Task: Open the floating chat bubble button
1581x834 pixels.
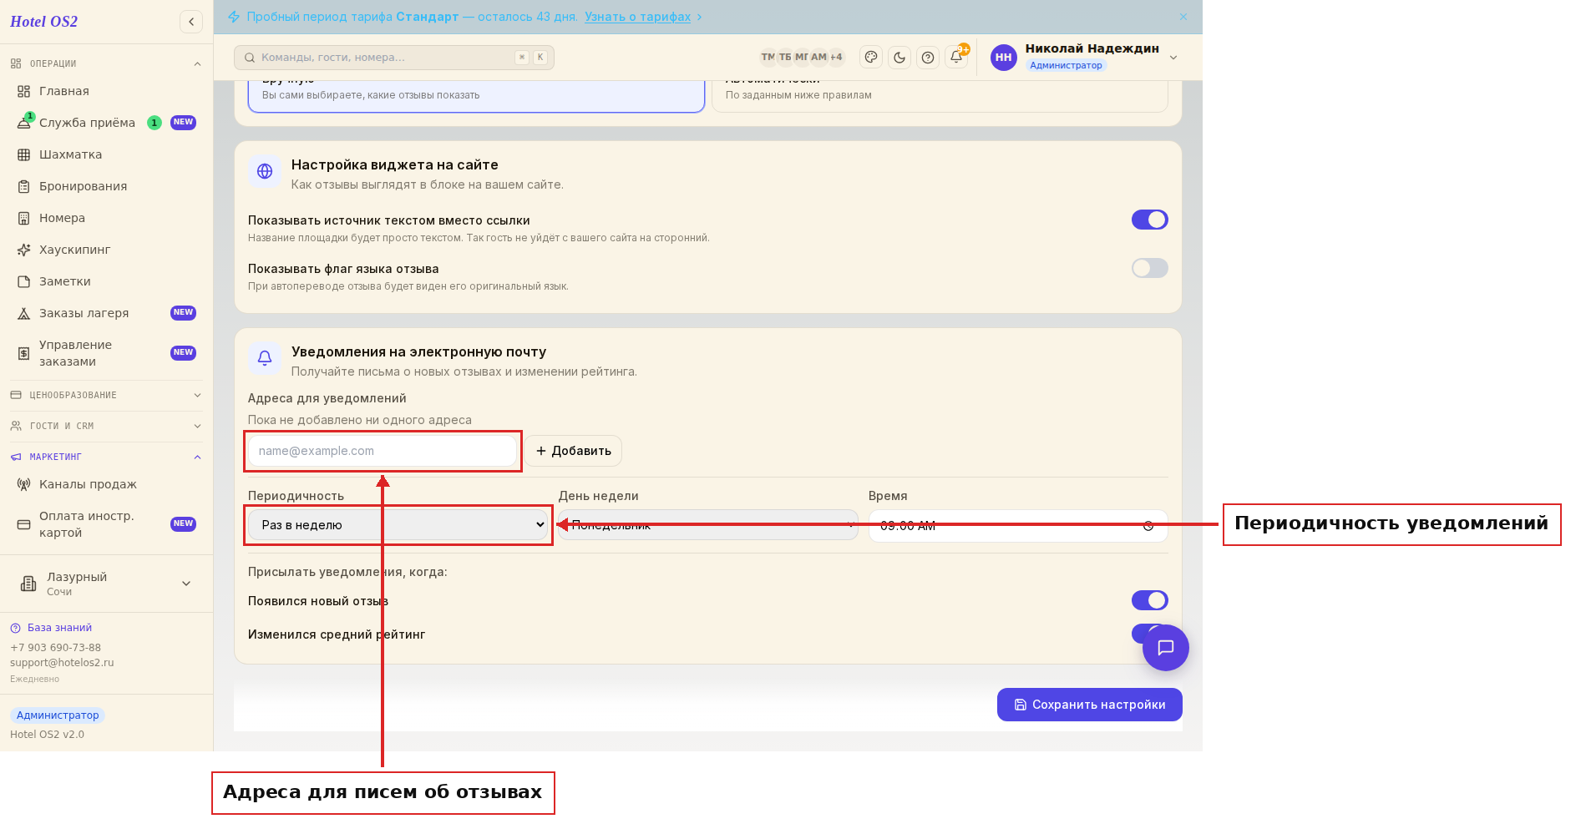Action: coord(1166,648)
